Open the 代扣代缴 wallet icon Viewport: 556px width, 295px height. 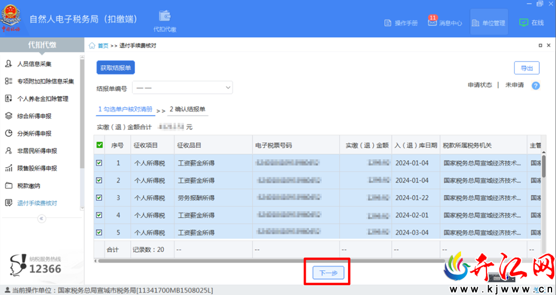pyautogui.click(x=165, y=16)
